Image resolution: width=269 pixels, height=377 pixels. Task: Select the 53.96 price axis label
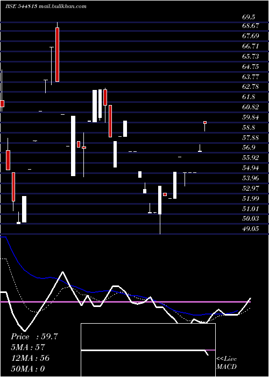pos(251,178)
